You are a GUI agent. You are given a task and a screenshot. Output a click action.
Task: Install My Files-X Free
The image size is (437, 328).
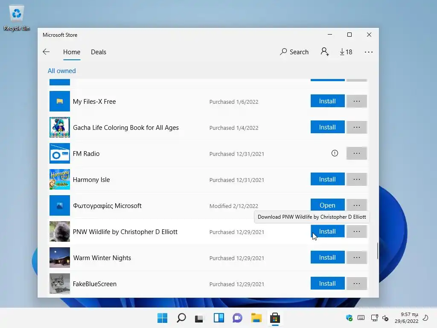327,101
